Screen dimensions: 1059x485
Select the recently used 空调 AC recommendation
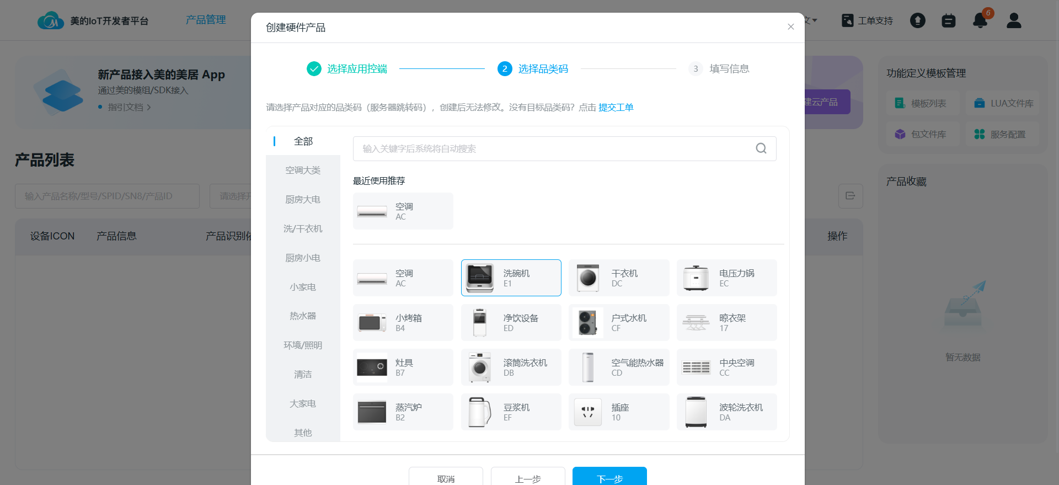point(403,211)
